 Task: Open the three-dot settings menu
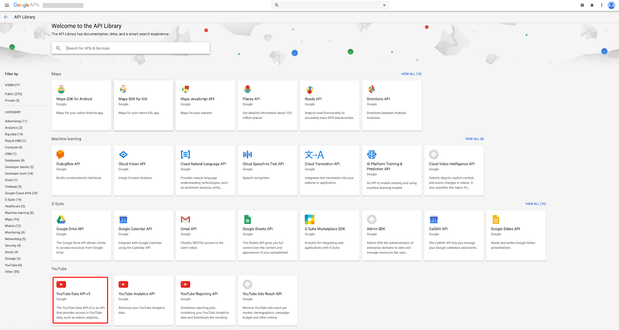[x=602, y=5]
